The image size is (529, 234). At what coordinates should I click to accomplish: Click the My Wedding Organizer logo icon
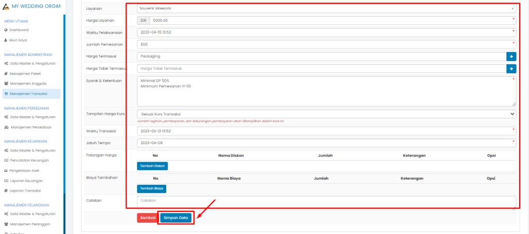[x=6, y=6]
